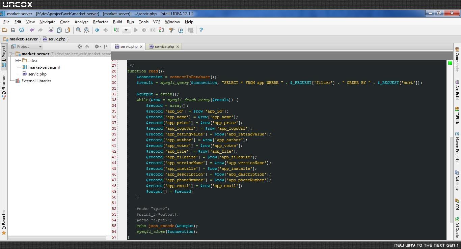Expand the .idea folder node

17,61
